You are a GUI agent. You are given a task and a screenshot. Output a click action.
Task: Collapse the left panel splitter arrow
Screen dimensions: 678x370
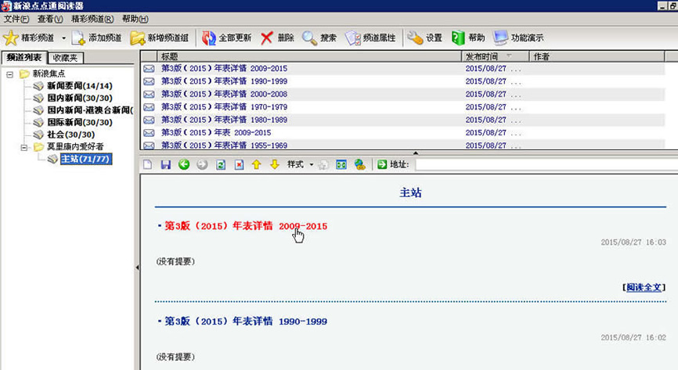click(137, 268)
